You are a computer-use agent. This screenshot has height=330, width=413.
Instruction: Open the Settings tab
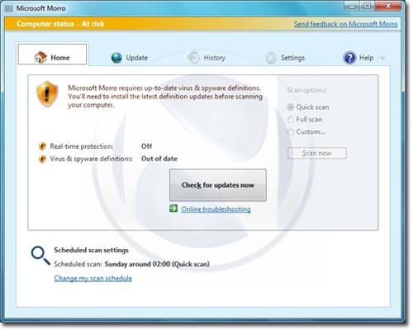[285, 58]
